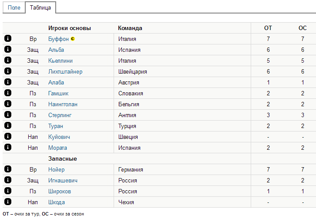The height and width of the screenshot is (219, 316).
Task: Open the Алаба player link
Action: pos(56,82)
